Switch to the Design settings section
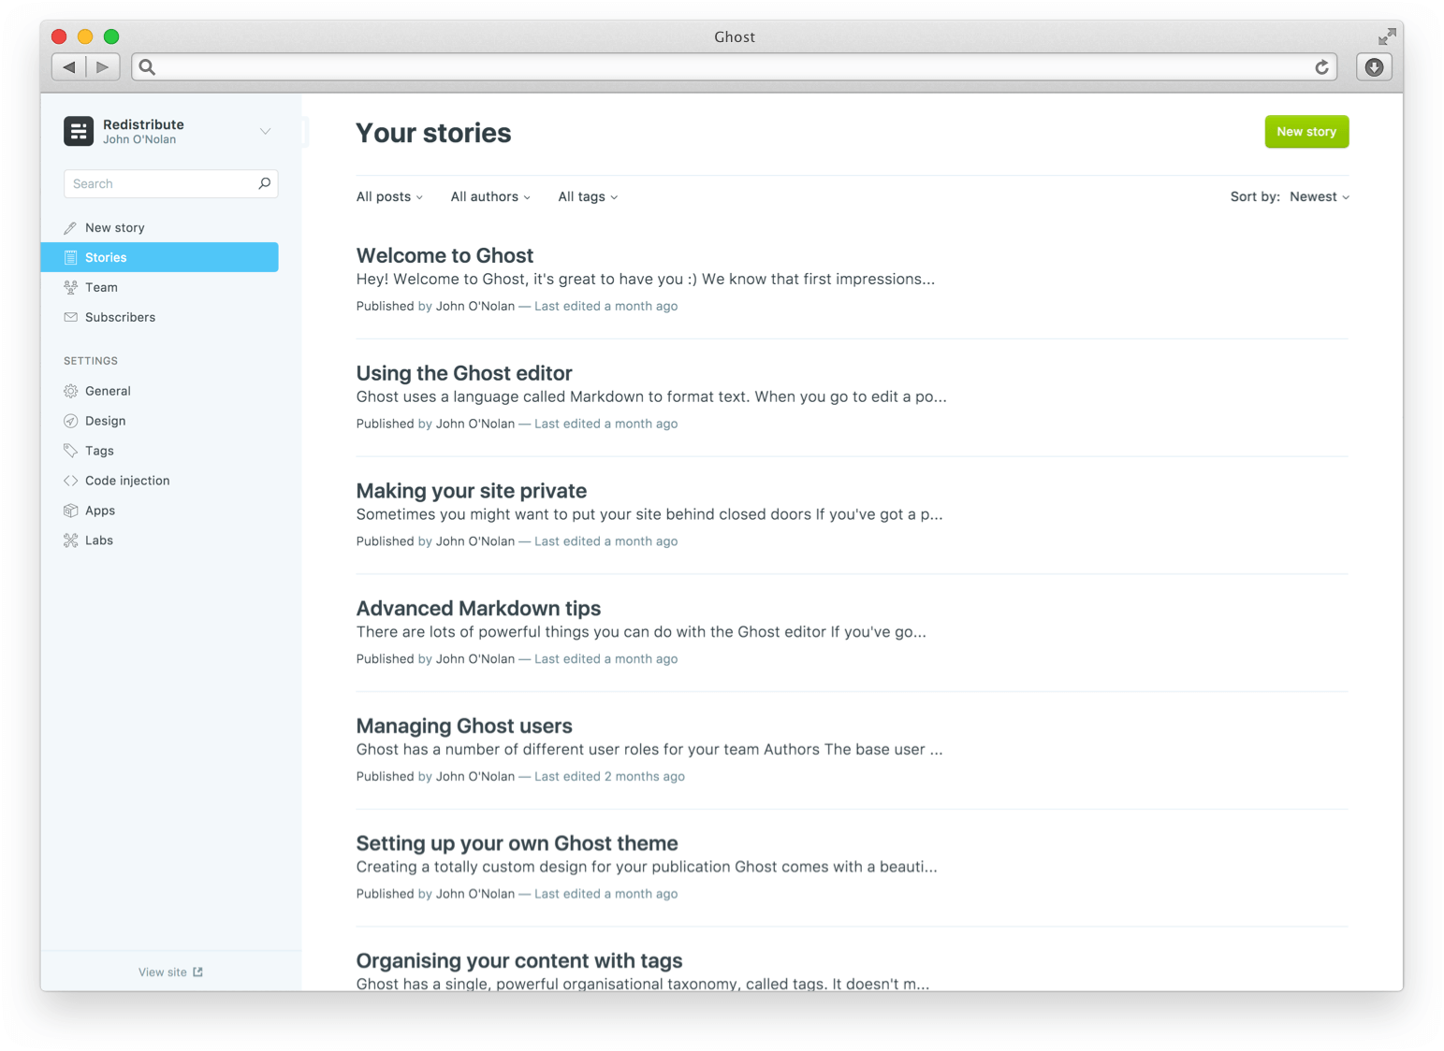The height and width of the screenshot is (1051, 1444). [x=105, y=421]
